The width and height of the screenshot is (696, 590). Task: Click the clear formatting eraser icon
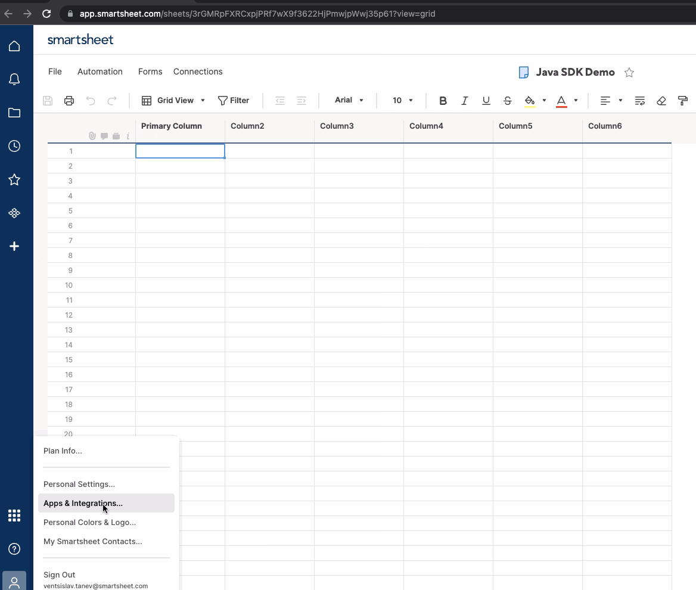click(661, 101)
